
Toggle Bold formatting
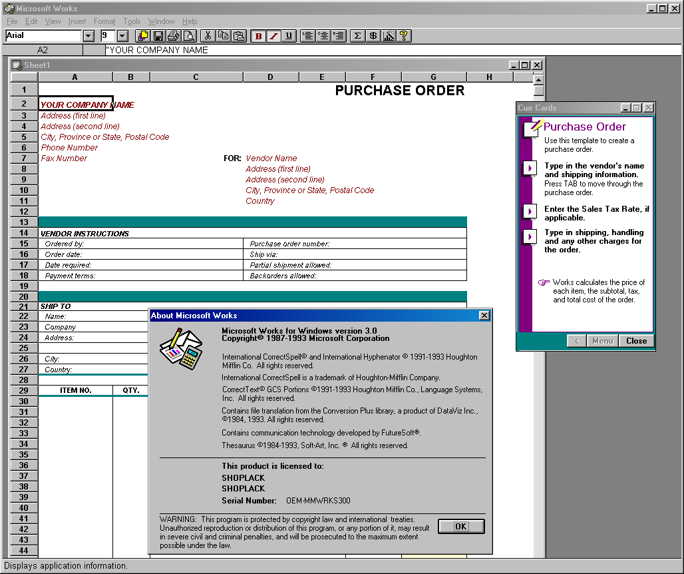[x=258, y=36]
